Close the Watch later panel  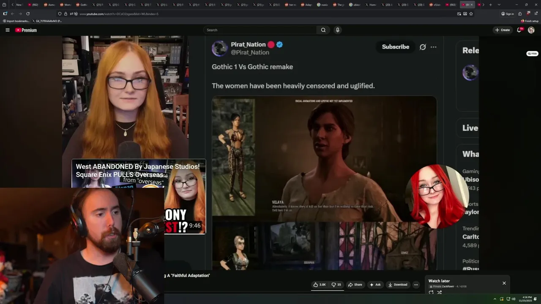pos(504,283)
